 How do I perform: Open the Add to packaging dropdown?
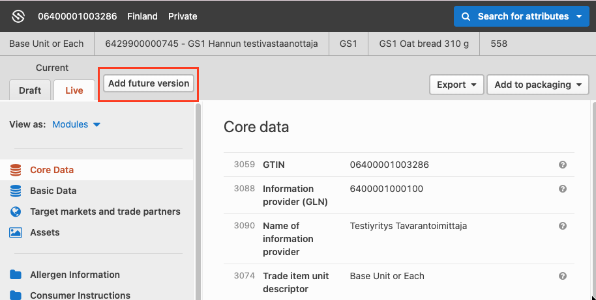point(538,85)
